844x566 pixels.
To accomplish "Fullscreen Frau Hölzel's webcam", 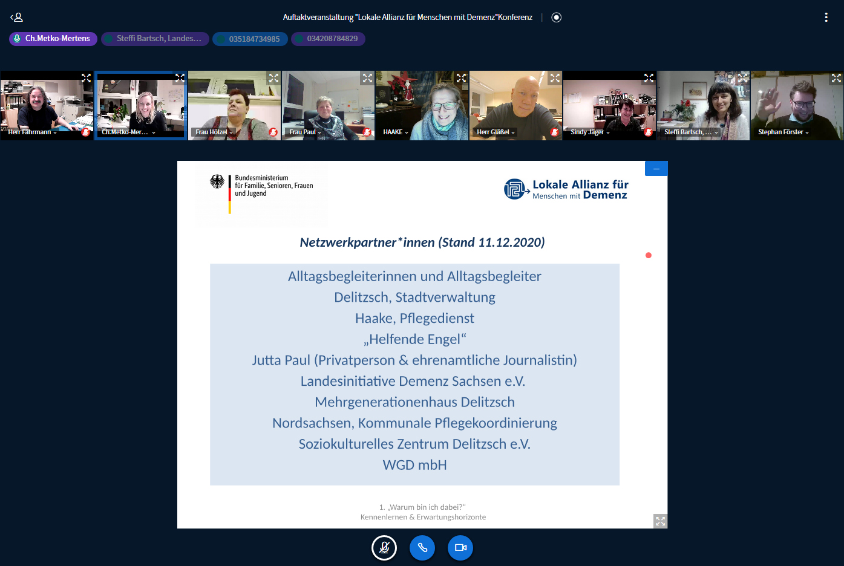I will tap(273, 78).
